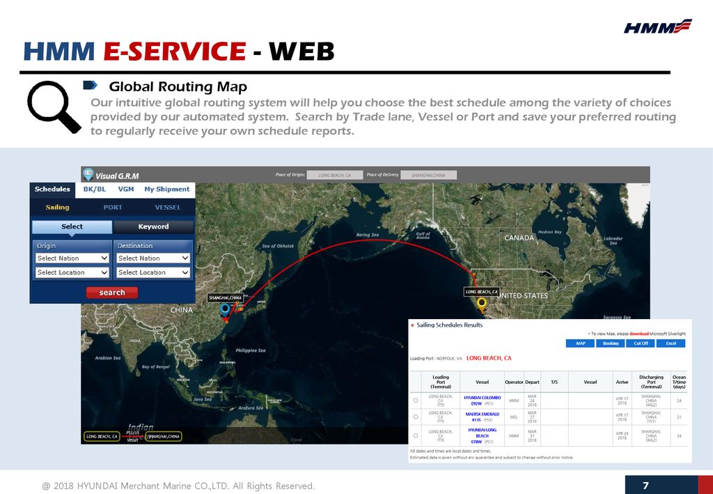Click the blue Shanghai map pin

coord(225,310)
